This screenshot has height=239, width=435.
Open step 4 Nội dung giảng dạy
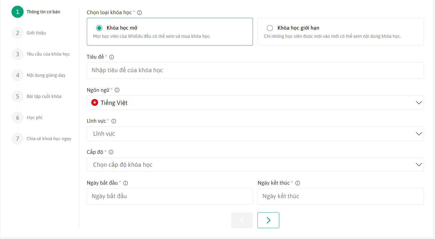(46, 75)
